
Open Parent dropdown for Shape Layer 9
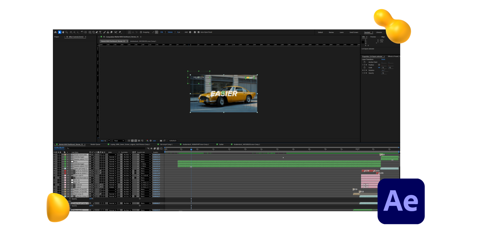[146, 175]
